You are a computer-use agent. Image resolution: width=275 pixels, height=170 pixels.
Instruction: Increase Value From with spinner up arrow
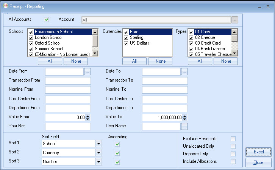[88, 116]
